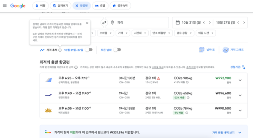Image resolution: width=253 pixels, height=138 pixels.
Task: Click the location pin icon beside 파리
Action: pyautogui.click(x=112, y=23)
